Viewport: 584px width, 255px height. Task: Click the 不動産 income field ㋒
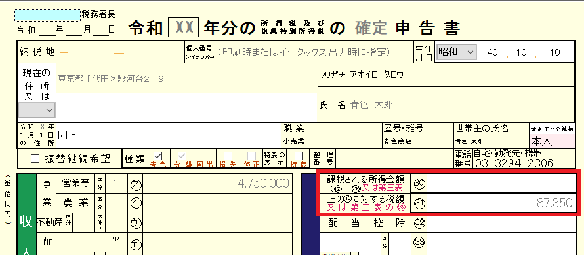pos(217,223)
